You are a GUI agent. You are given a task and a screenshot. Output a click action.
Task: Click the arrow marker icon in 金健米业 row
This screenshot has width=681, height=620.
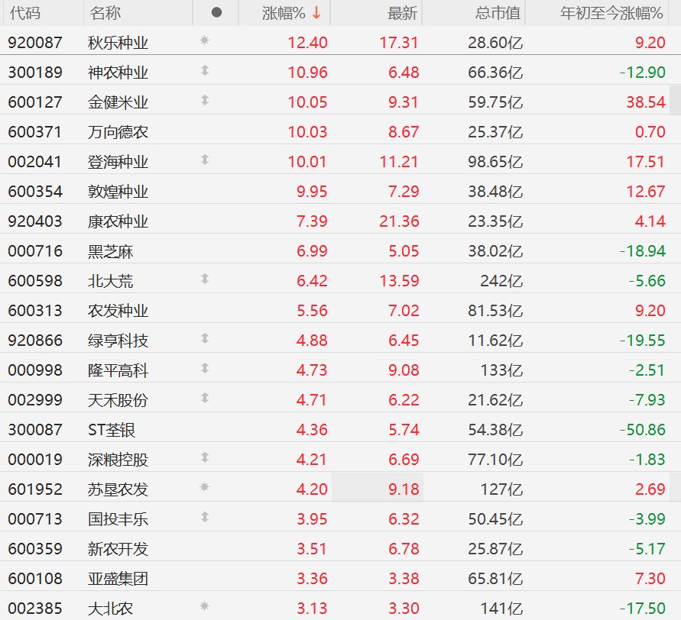pos(205,100)
